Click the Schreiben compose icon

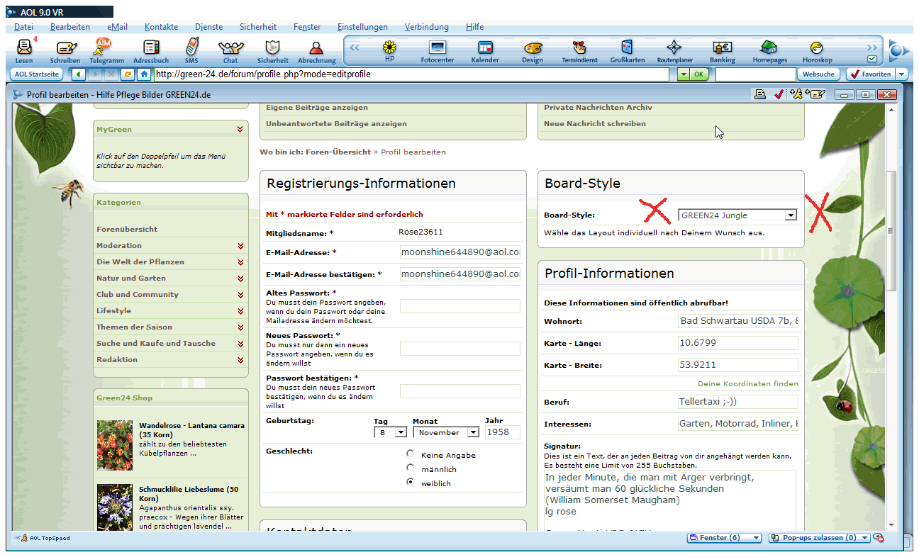pos(65,49)
